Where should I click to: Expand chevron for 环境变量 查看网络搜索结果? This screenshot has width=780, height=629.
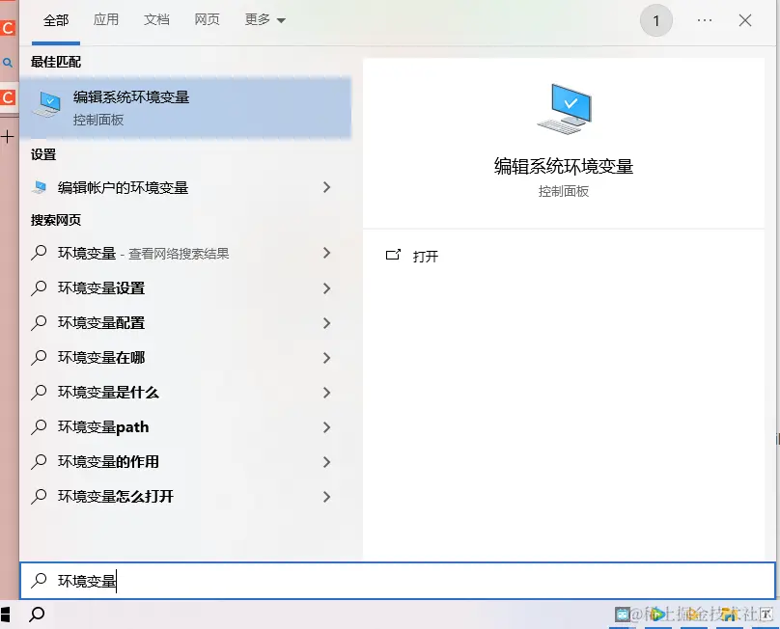coord(327,253)
